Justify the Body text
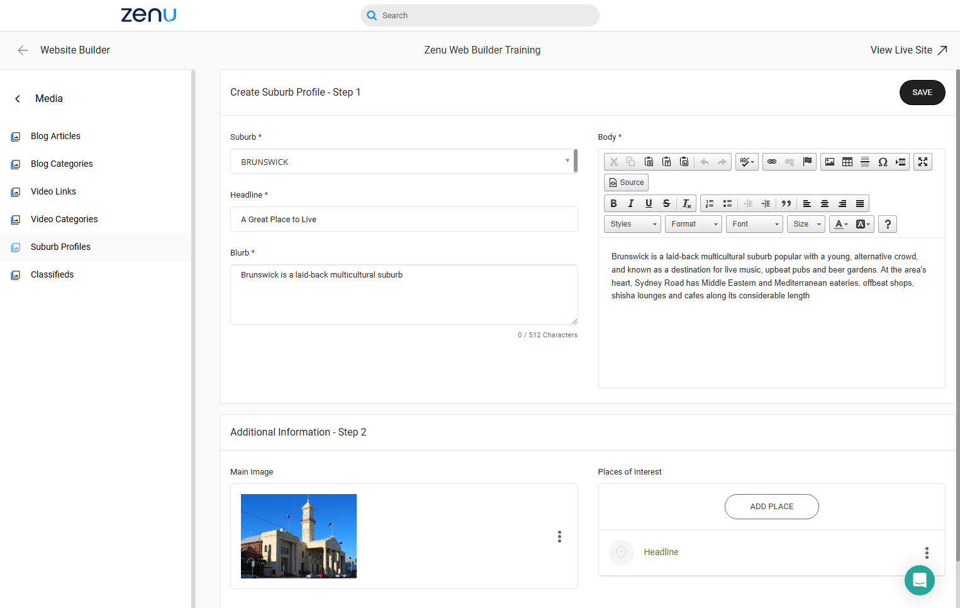 [860, 203]
